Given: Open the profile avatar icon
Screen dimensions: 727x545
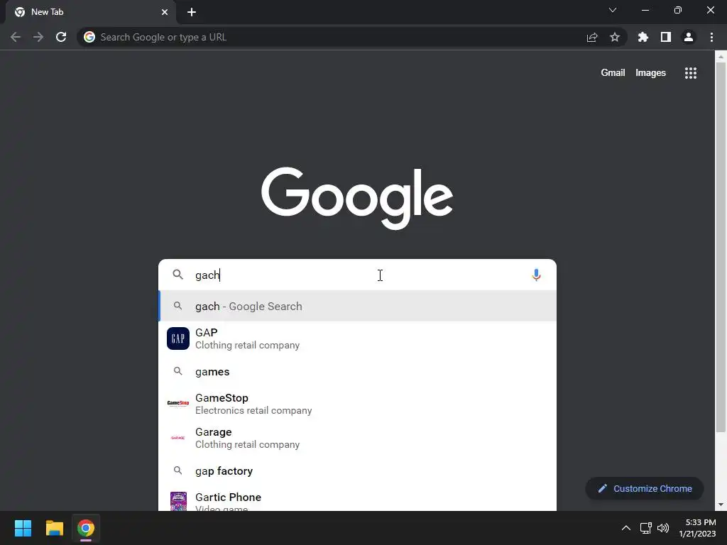Looking at the screenshot, I should [689, 37].
